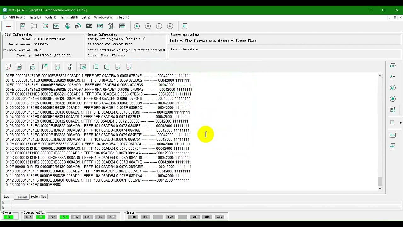Paste into terminal with the clipboard icon
The image size is (403, 227).
coord(107,67)
